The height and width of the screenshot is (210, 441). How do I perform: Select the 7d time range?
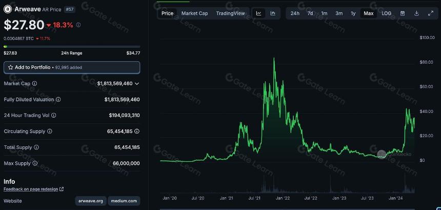pyautogui.click(x=310, y=13)
